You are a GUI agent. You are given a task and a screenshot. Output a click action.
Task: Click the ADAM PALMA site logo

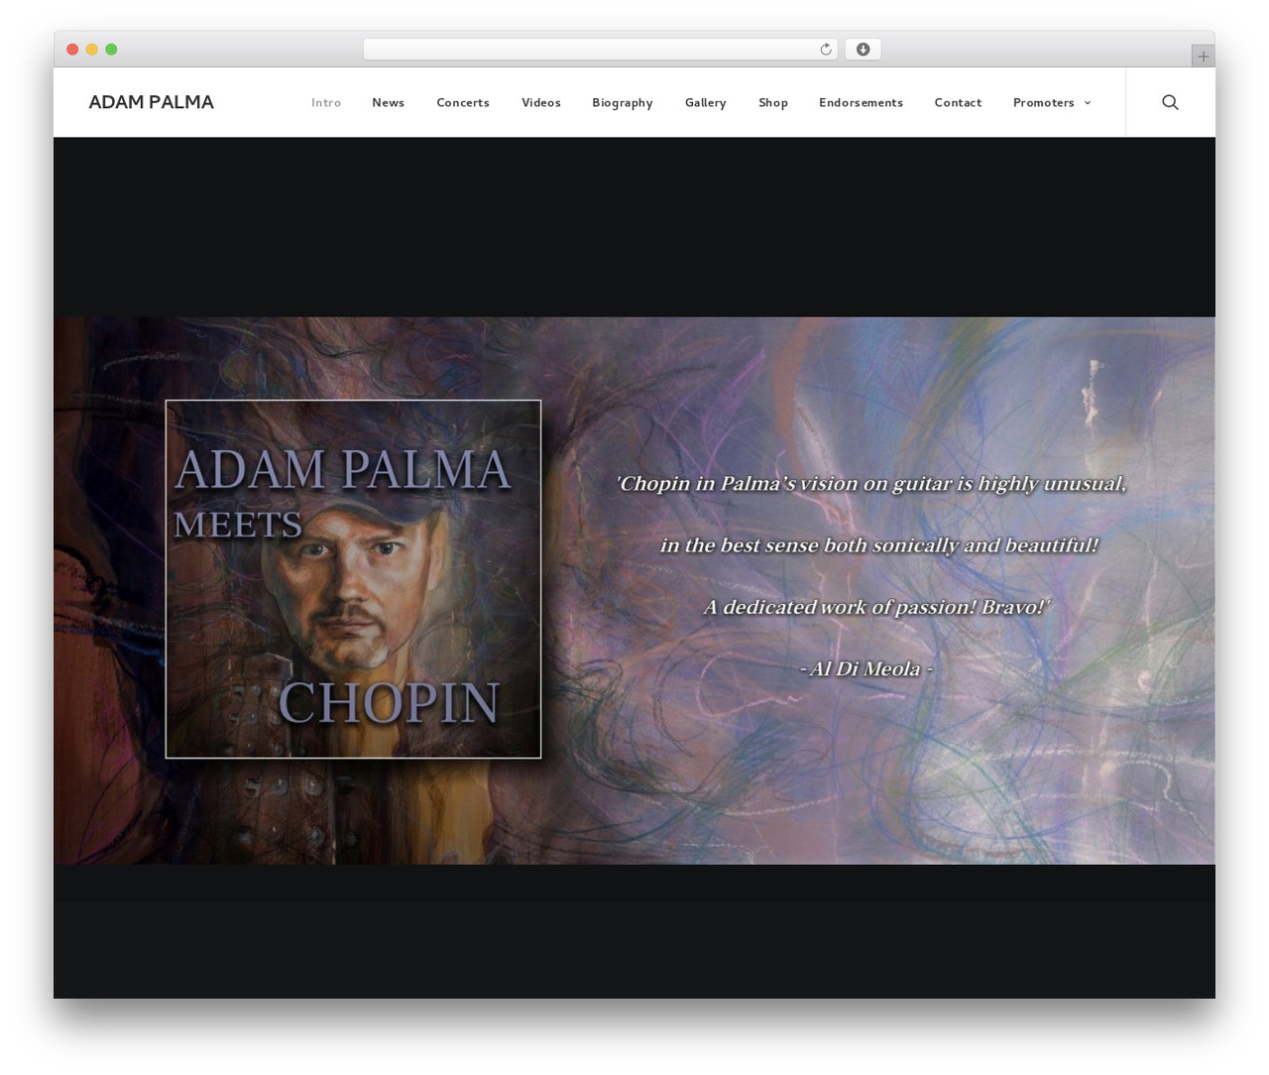tap(152, 102)
